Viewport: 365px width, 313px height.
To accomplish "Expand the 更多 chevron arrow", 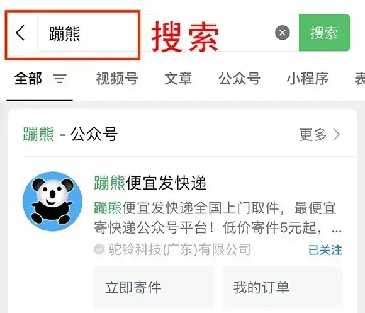I will tap(337, 135).
